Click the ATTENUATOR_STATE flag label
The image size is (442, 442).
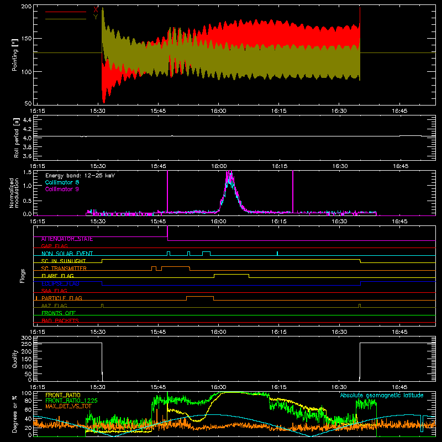click(67, 239)
